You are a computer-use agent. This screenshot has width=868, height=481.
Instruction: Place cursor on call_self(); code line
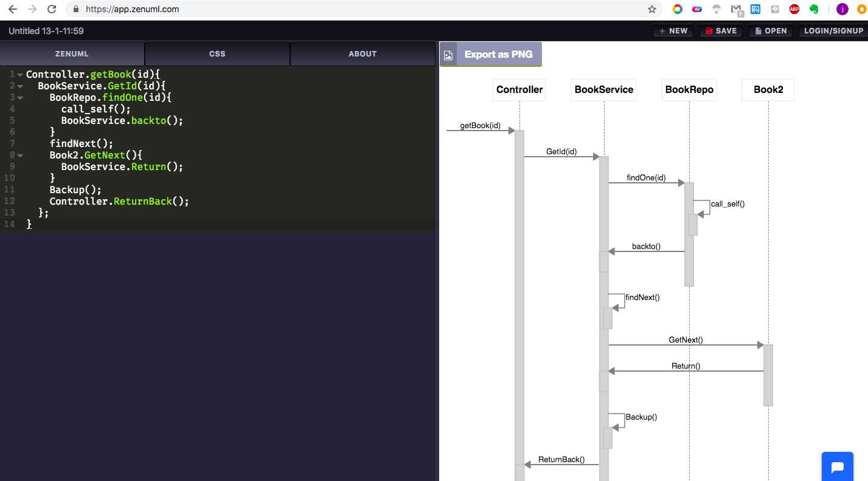96,109
